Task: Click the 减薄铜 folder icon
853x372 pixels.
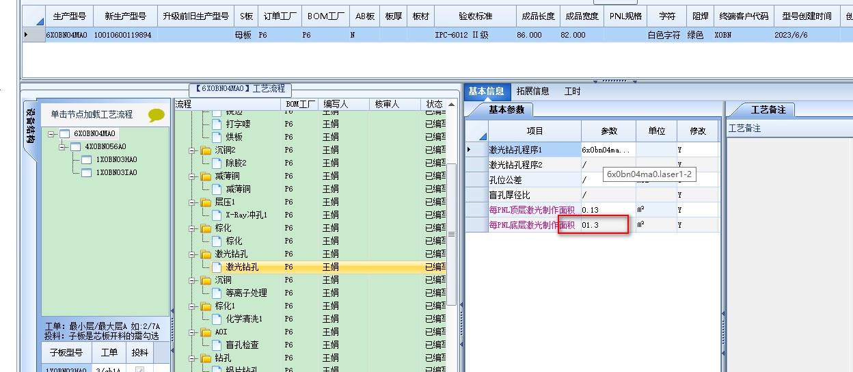Action: click(x=206, y=176)
